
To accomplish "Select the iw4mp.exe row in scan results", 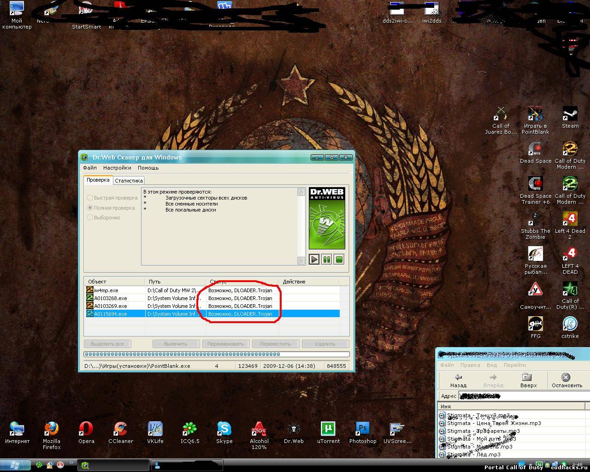I will (x=212, y=290).
